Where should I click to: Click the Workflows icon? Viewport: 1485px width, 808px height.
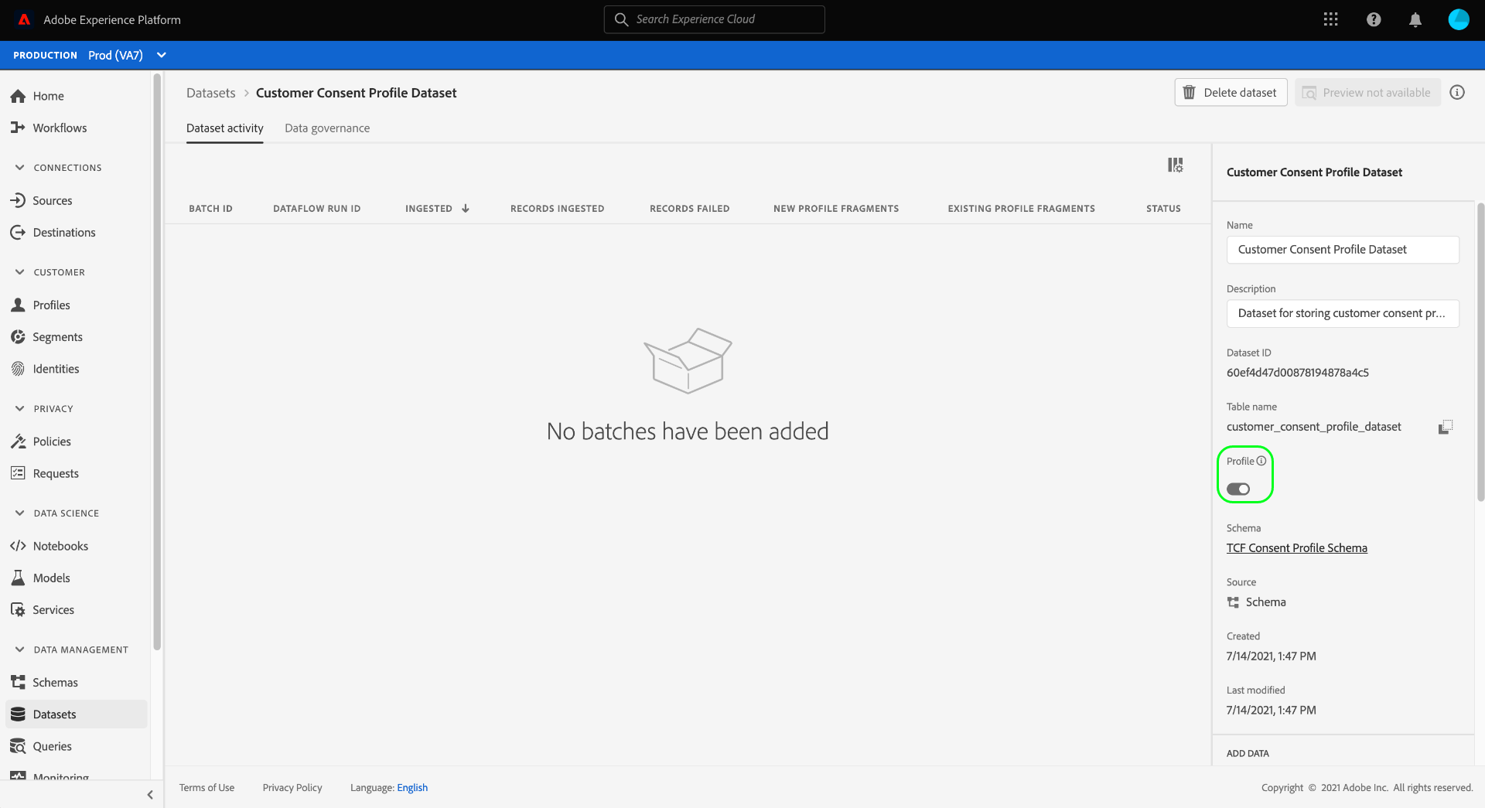[x=18, y=128]
